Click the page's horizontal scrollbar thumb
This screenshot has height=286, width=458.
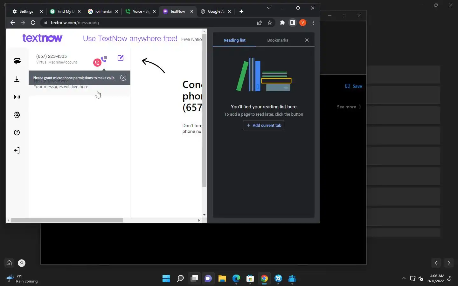[x=67, y=220]
